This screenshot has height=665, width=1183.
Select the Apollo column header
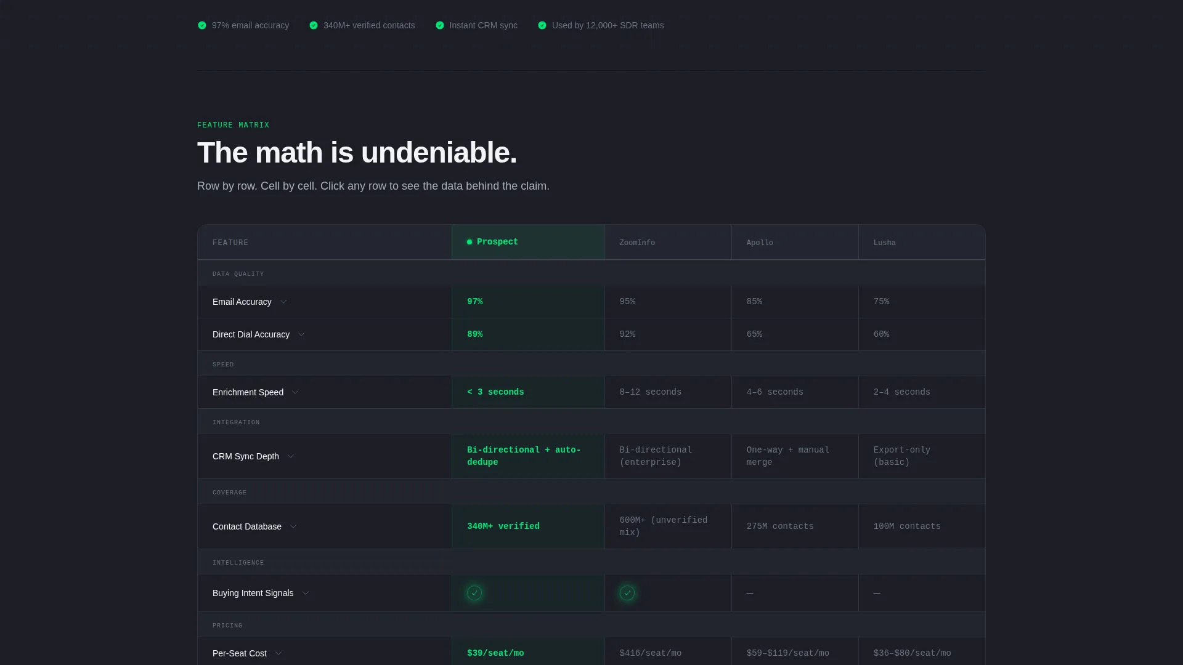tap(795, 243)
